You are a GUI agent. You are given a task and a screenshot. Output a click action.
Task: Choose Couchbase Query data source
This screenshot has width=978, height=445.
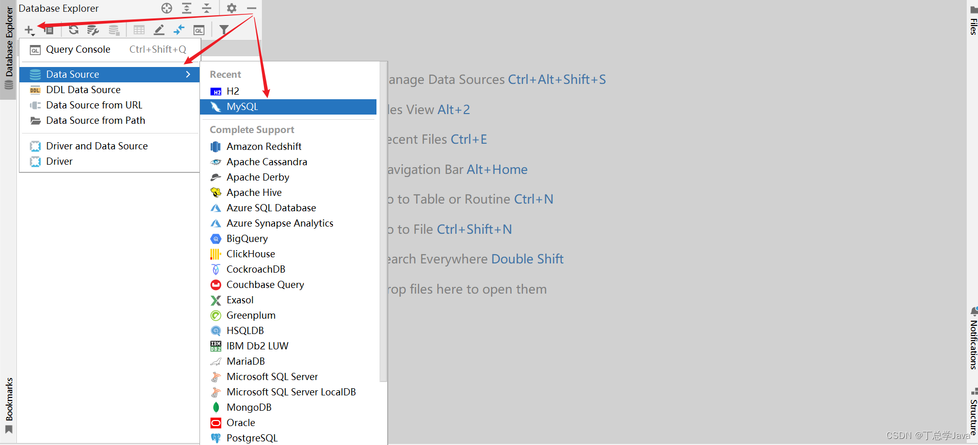pos(288,285)
